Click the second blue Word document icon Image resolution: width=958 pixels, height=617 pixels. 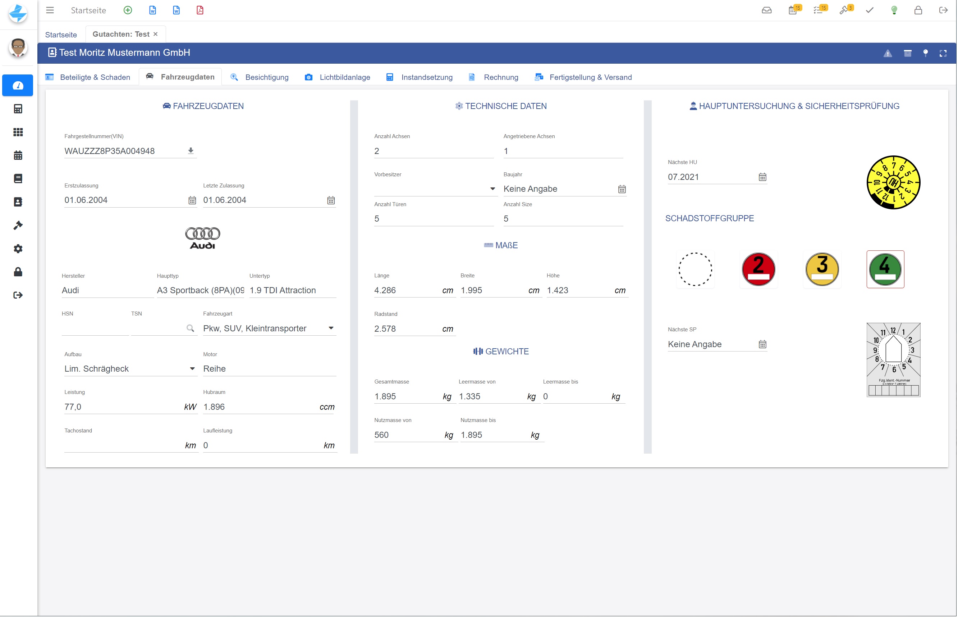176,10
